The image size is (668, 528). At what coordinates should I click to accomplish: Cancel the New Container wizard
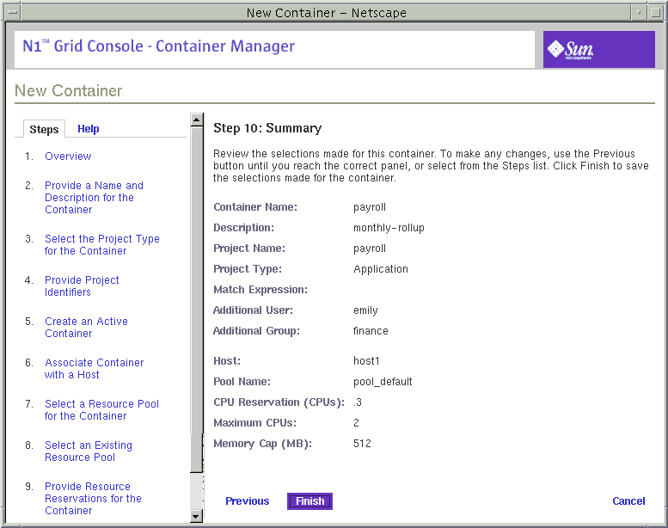tap(628, 501)
